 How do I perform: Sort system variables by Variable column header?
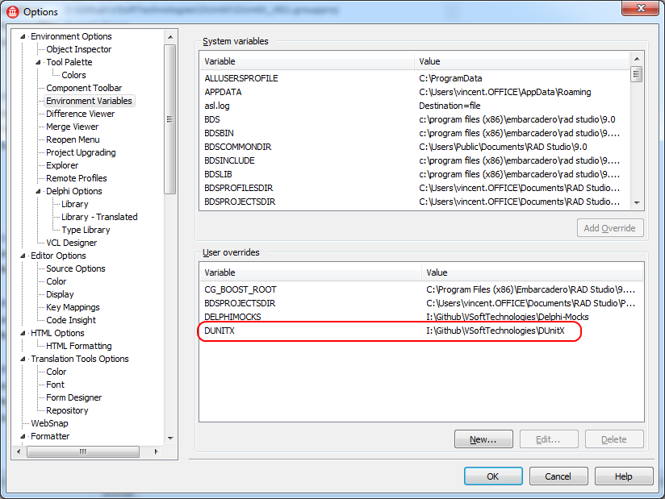tap(307, 61)
